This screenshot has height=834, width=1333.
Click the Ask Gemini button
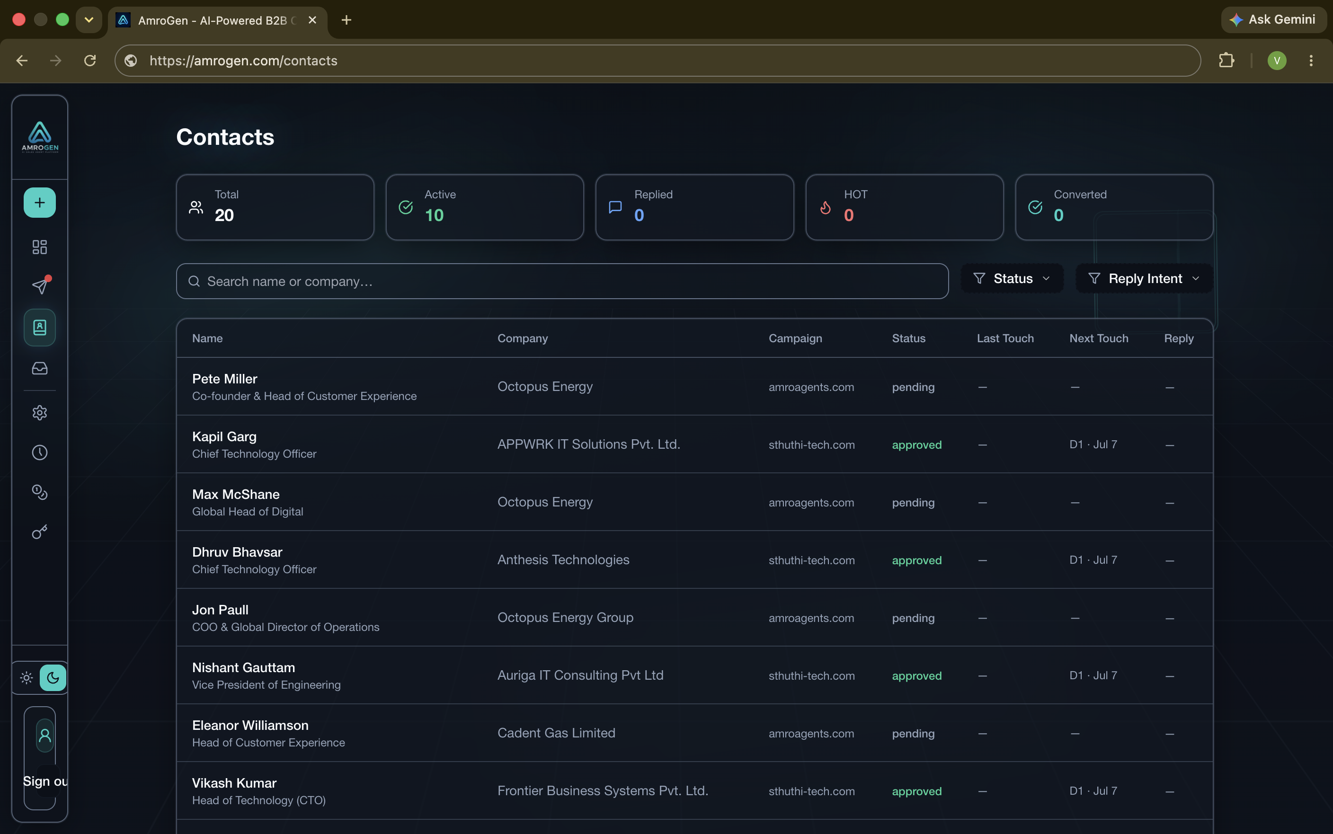tap(1273, 20)
